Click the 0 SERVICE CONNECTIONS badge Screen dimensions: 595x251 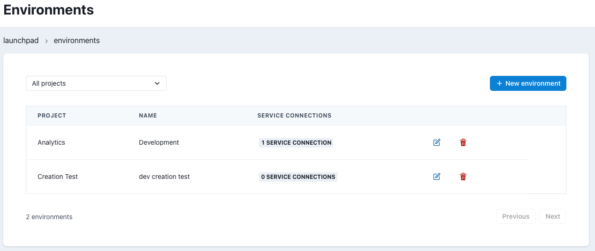pos(298,177)
